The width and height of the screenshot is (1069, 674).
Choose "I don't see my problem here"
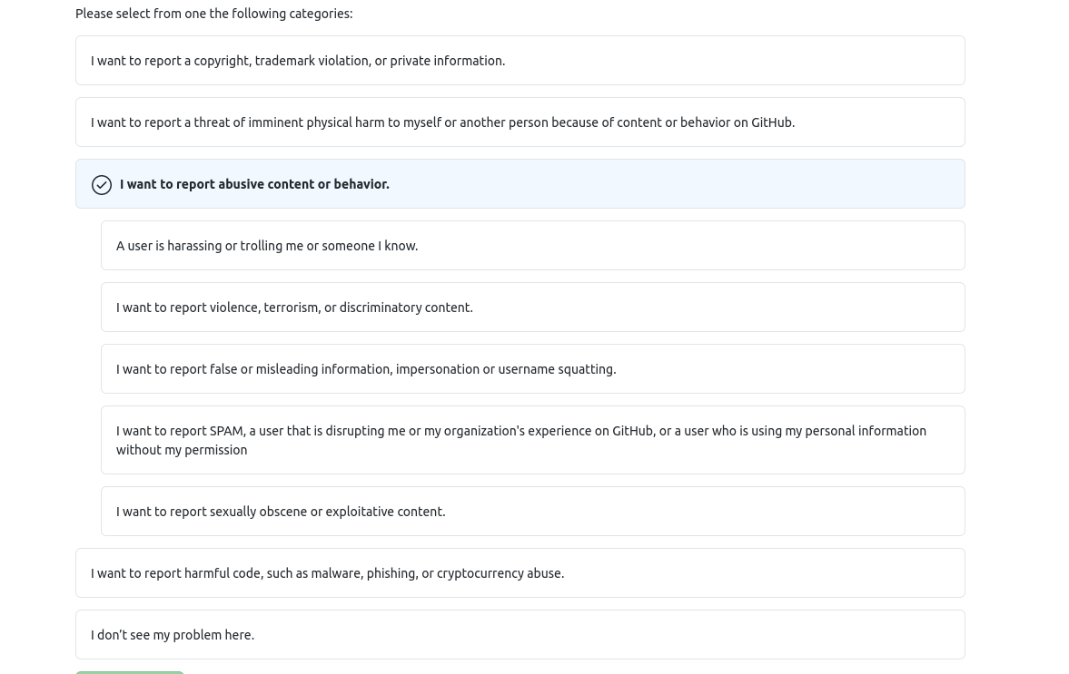pos(520,634)
